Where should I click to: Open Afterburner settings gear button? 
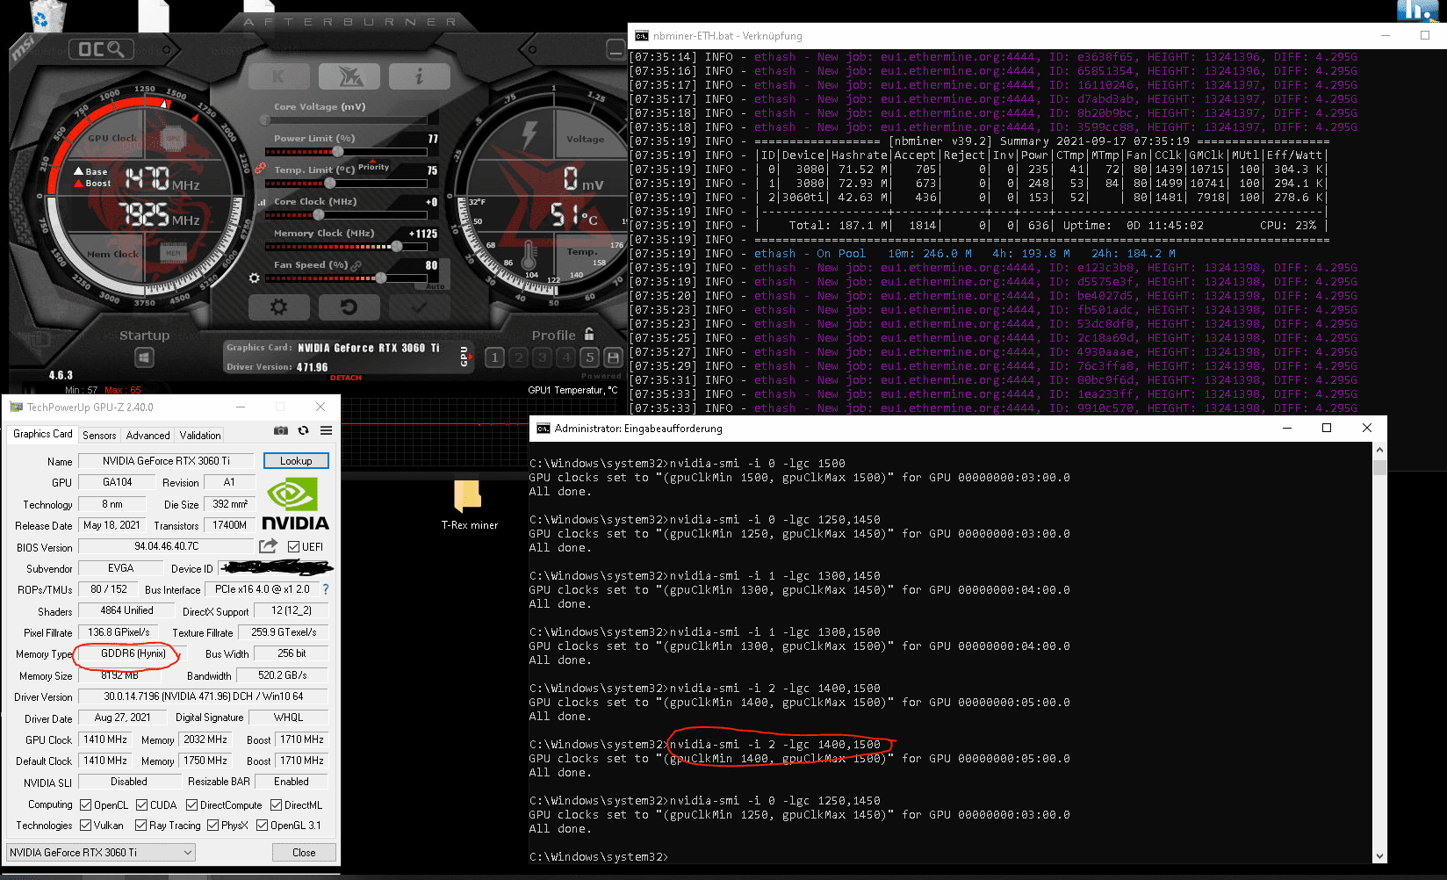click(x=279, y=307)
